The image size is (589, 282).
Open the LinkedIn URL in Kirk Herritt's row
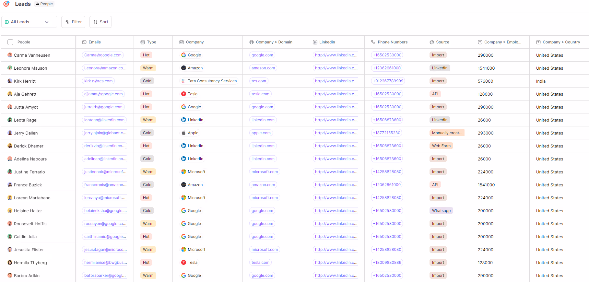point(336,81)
